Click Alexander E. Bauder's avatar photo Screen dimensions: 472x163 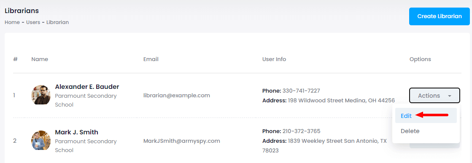41,95
